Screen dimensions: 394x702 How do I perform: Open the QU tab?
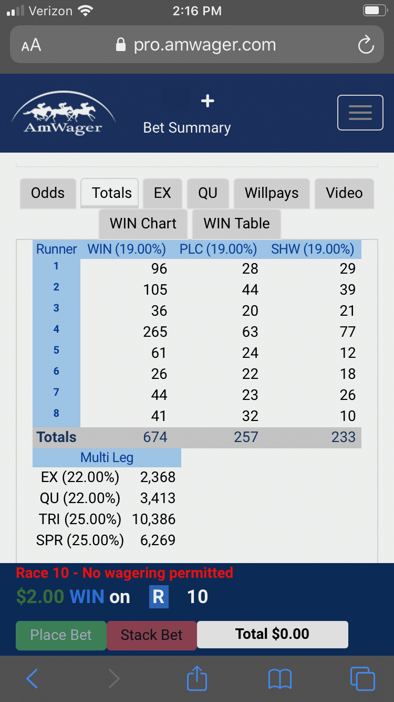point(208,193)
